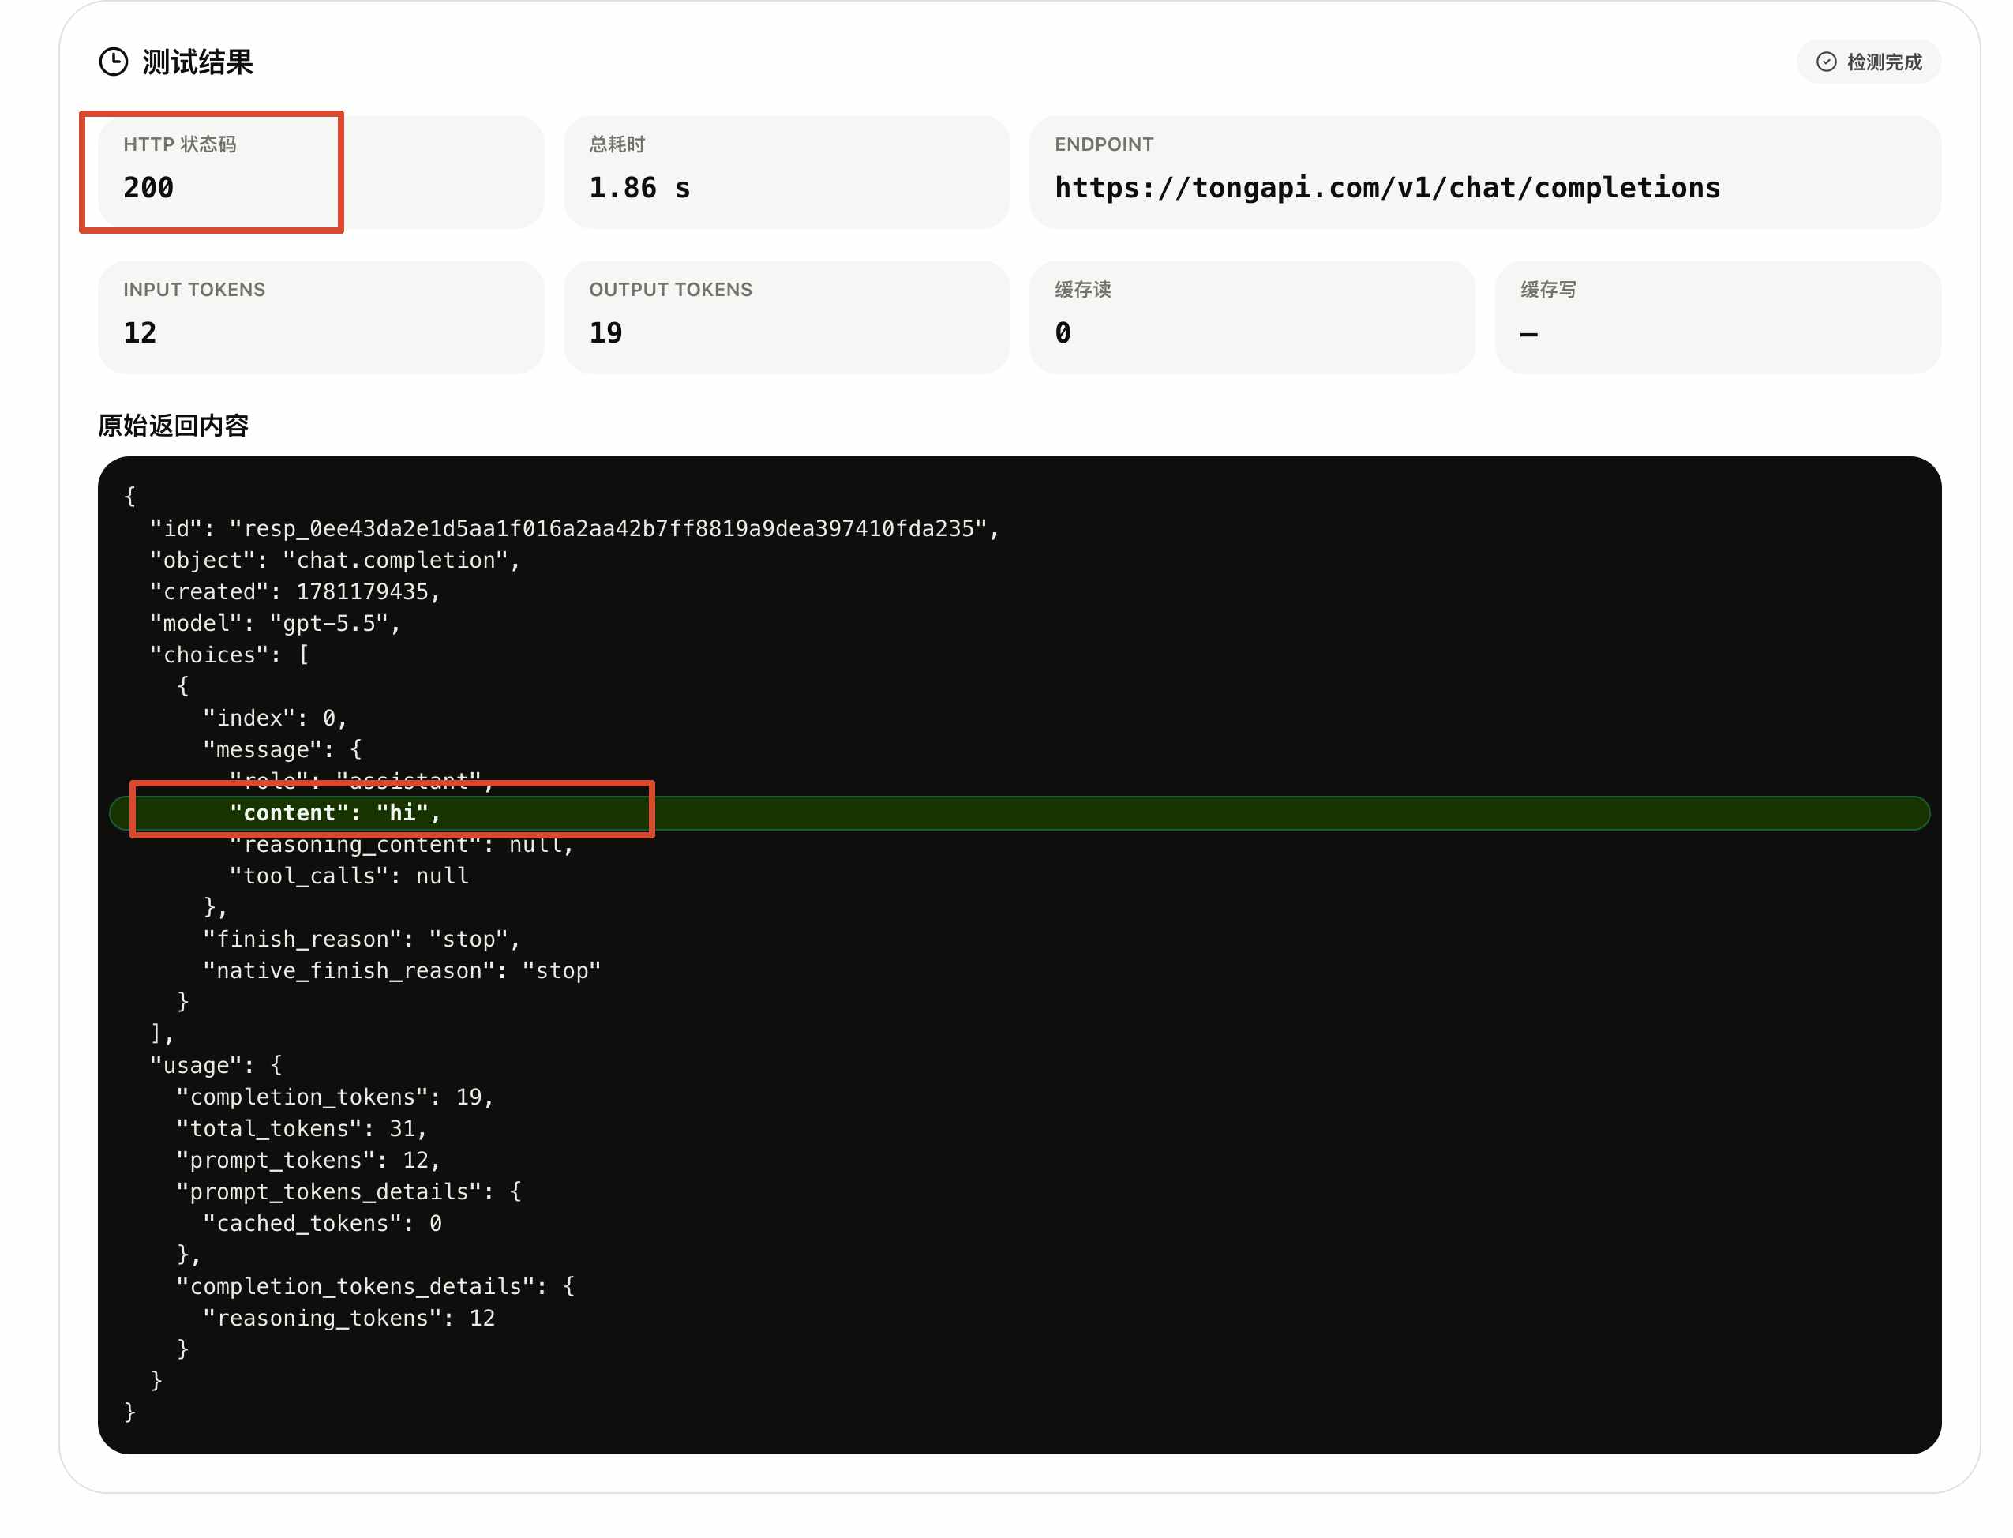Click the "completion_tokens_details": { line
Image resolution: width=2013 pixels, height=1538 pixels.
(x=375, y=1287)
